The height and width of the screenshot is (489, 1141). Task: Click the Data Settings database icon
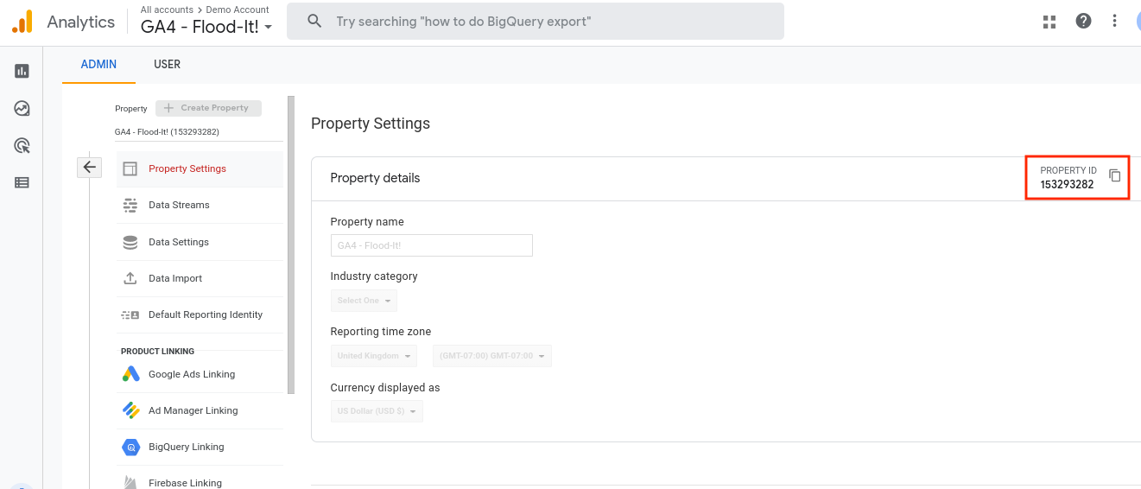point(130,242)
